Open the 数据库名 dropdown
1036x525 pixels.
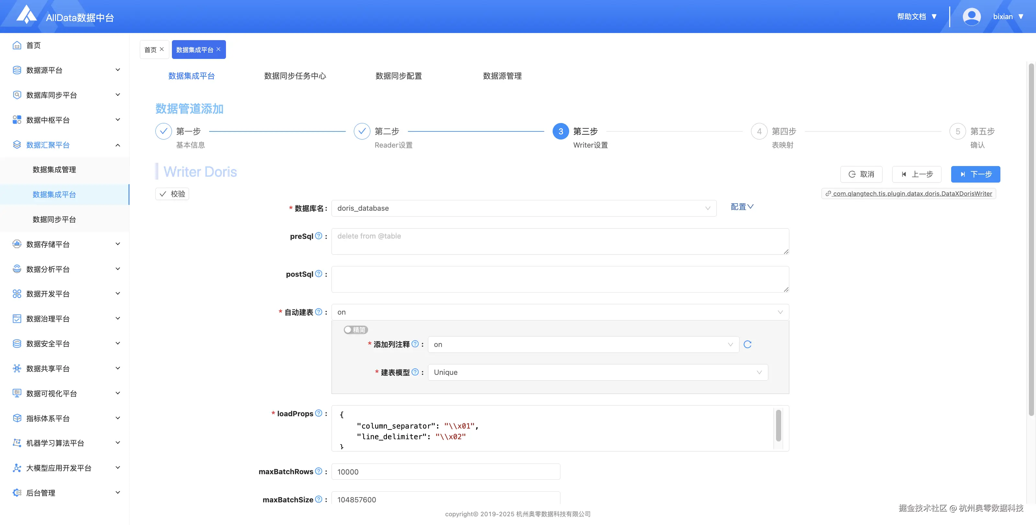point(524,208)
